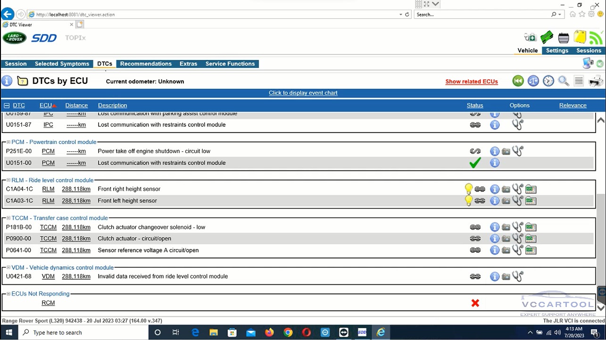Click the balance scales compare icon
Viewport: 606px width, 340px height.
[533, 81]
